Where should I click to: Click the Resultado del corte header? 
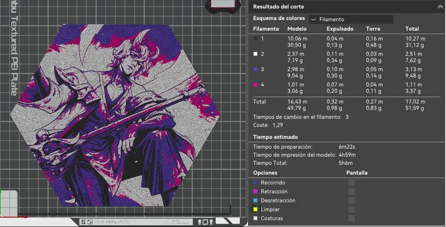pyautogui.click(x=278, y=7)
